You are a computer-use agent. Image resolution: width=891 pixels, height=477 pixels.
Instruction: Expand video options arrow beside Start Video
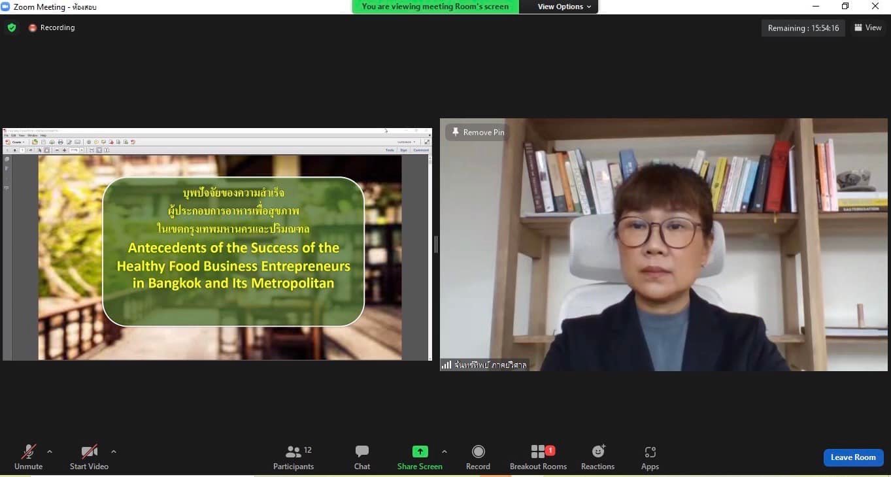[x=114, y=452]
